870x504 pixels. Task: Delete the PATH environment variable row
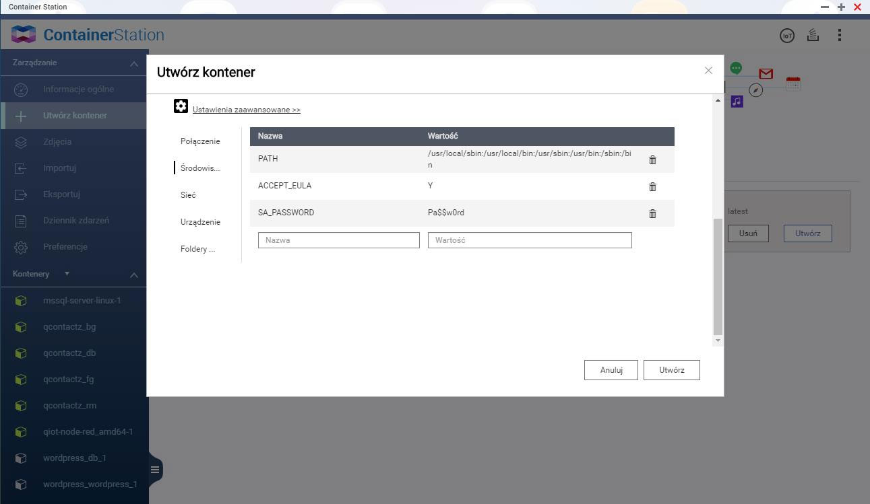pos(652,160)
